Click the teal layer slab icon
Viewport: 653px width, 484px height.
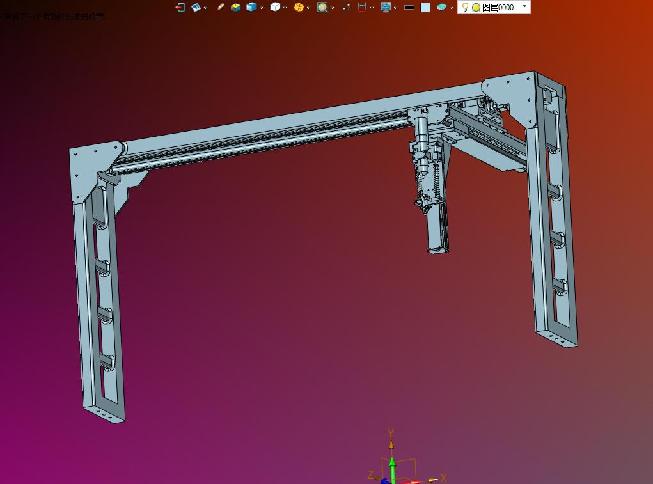[441, 7]
